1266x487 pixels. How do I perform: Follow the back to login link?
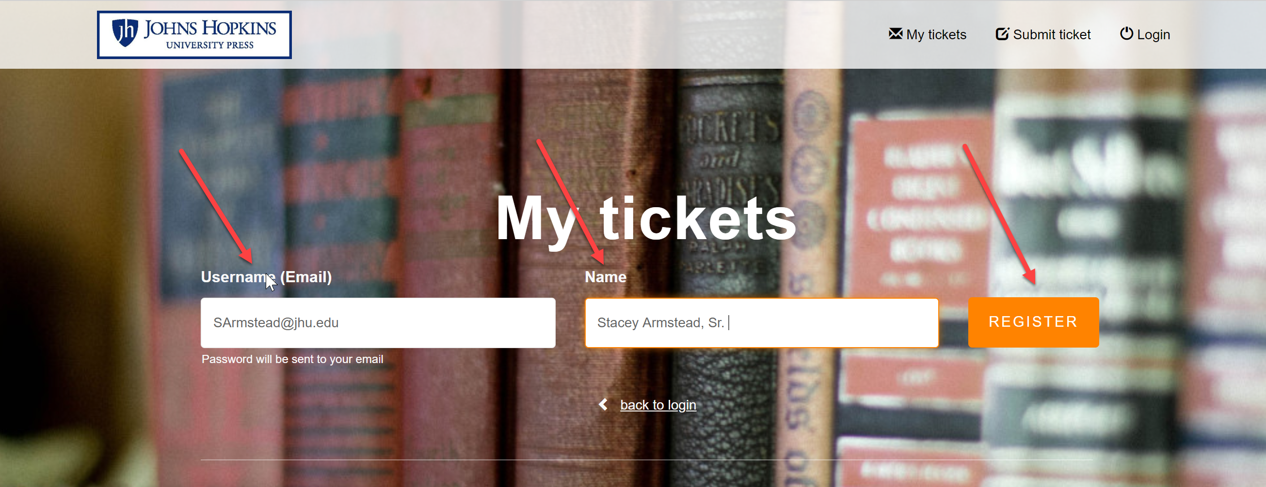click(x=657, y=405)
